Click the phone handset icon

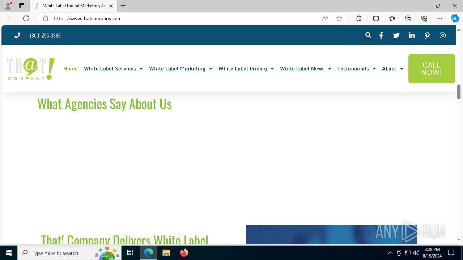pos(17,35)
